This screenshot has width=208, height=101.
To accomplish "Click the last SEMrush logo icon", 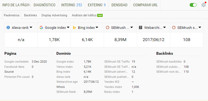I will (174, 27).
